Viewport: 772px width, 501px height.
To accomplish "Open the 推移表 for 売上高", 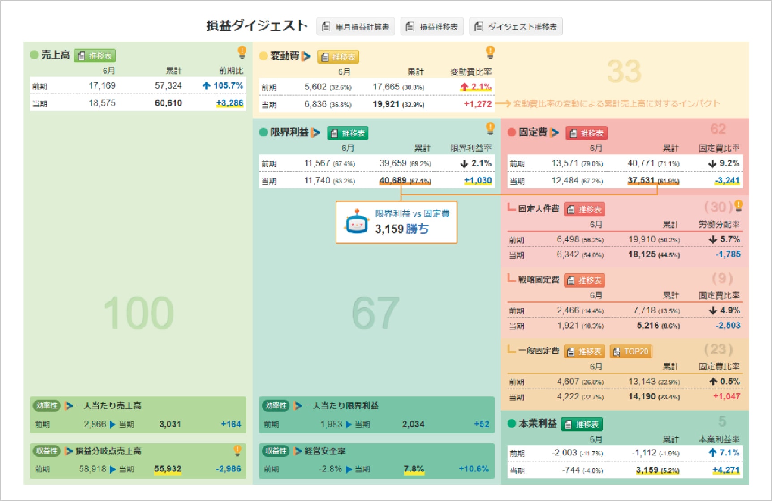I will coord(95,56).
